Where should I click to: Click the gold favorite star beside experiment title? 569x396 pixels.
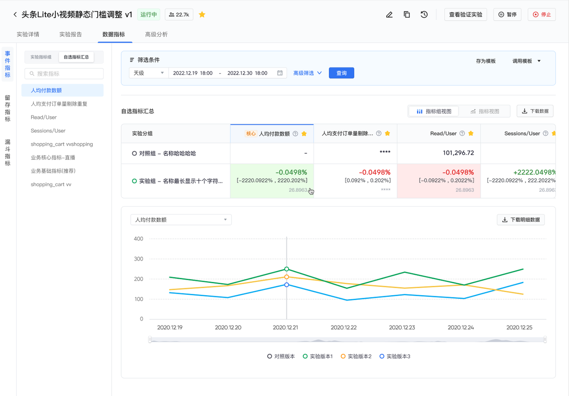click(202, 15)
